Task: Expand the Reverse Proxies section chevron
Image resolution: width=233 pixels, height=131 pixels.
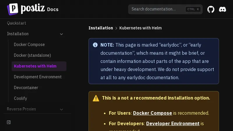Action: (x=61, y=109)
